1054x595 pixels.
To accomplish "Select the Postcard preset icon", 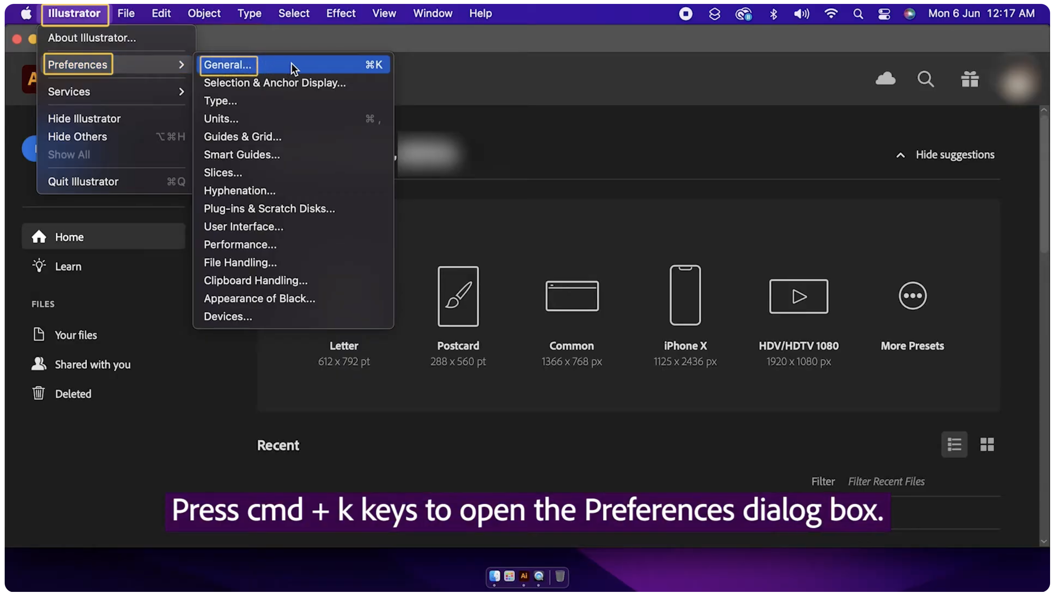I will click(458, 296).
